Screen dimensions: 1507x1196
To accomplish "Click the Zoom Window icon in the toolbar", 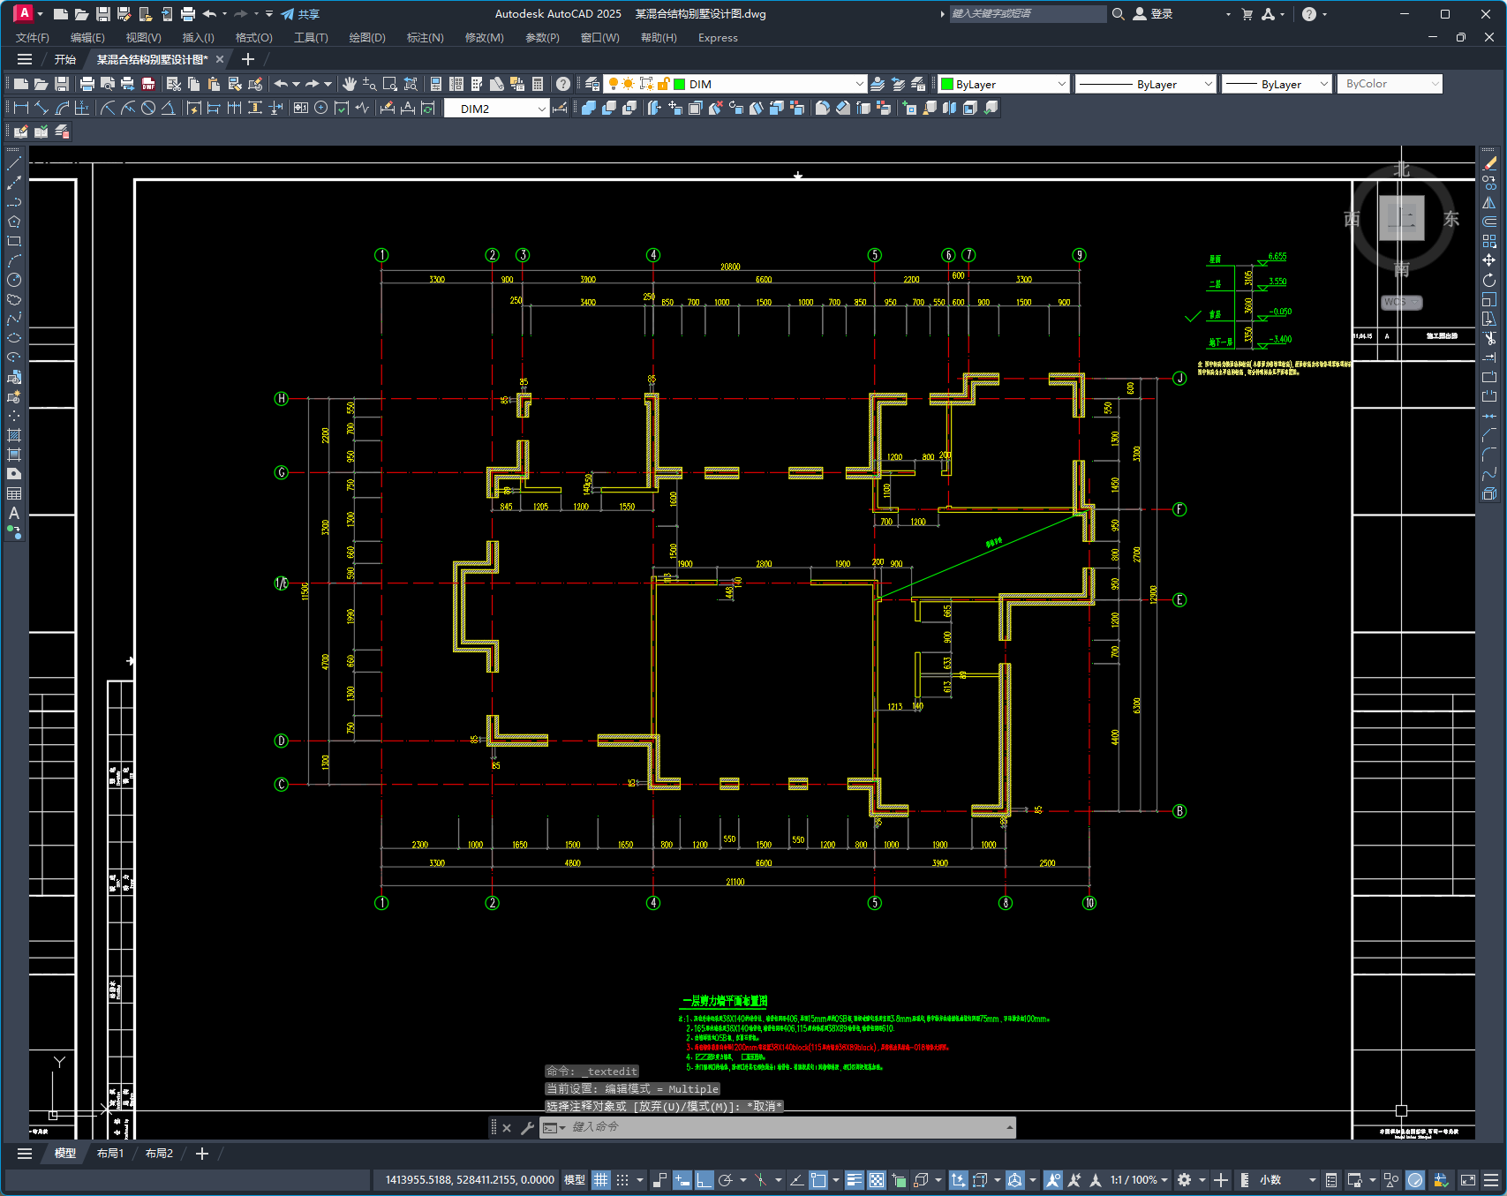I will pyautogui.click(x=390, y=84).
